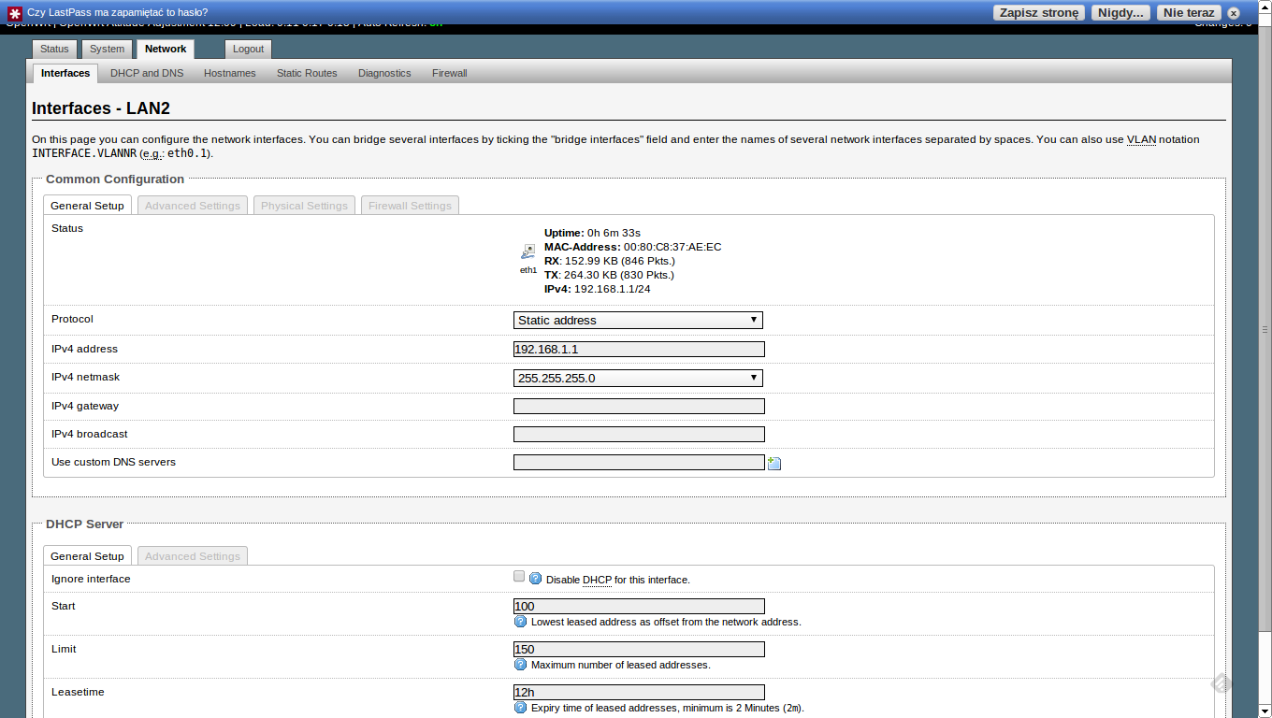Select Common Configuration General Setup tab
The height and width of the screenshot is (718, 1272).
coord(87,206)
